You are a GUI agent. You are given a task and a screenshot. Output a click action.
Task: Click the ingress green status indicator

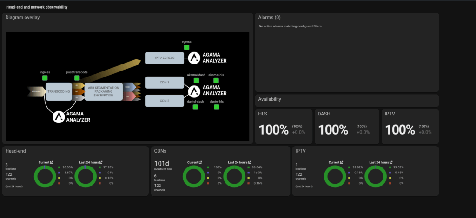pyautogui.click(x=45, y=78)
